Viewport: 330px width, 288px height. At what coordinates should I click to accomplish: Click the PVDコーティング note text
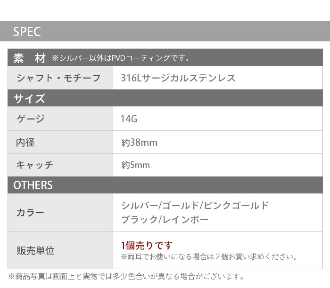(x=121, y=59)
